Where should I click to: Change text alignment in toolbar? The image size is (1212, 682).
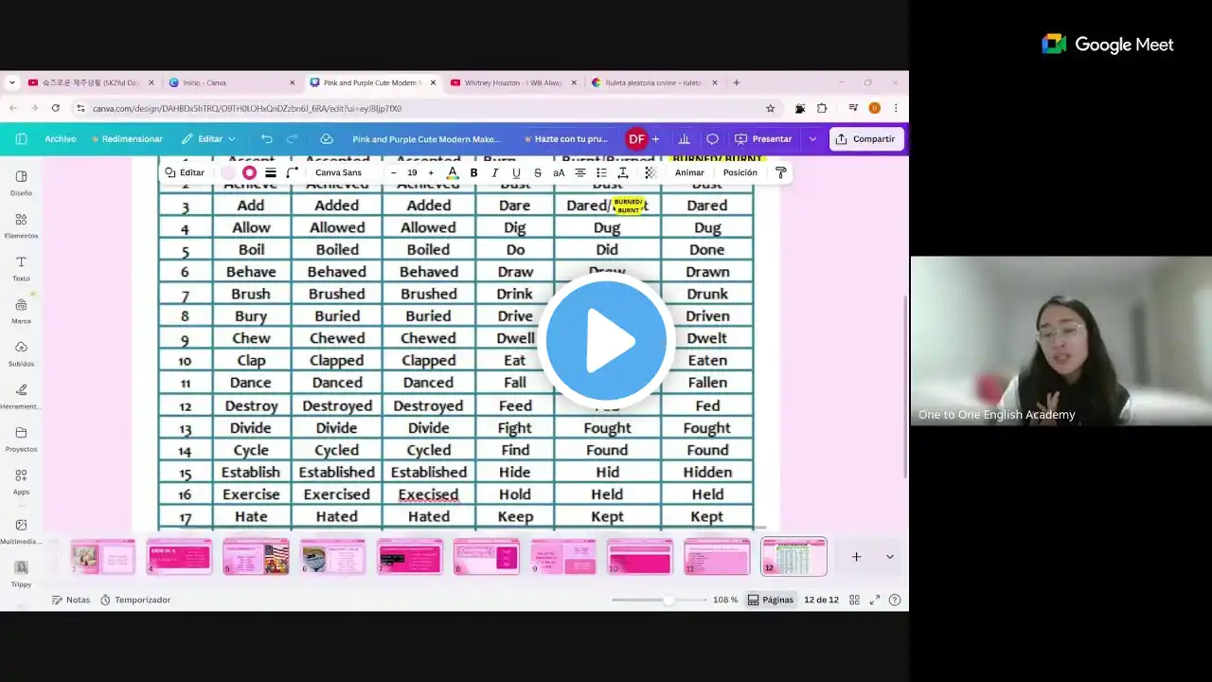[580, 172]
